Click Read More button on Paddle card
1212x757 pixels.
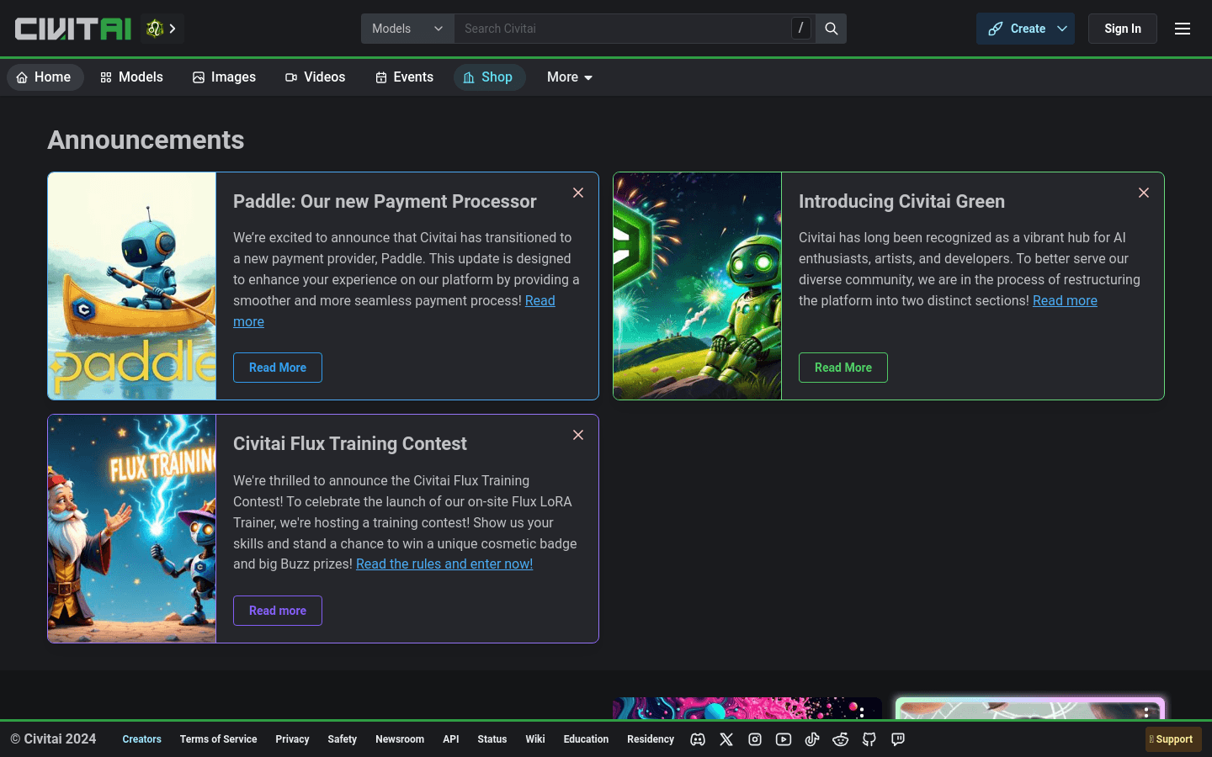click(278, 368)
